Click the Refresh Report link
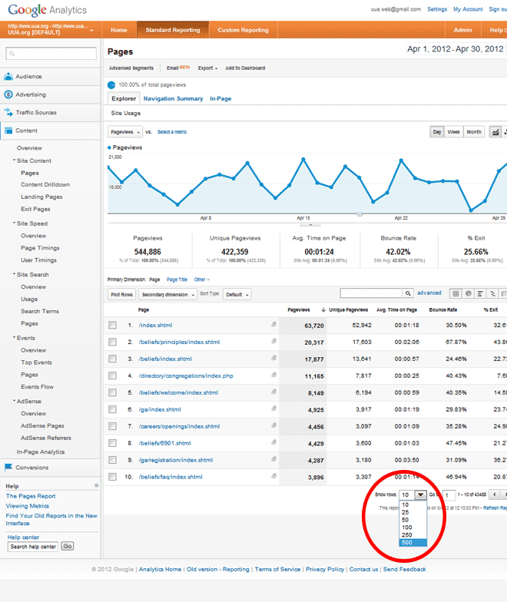507x602 pixels. 495,508
